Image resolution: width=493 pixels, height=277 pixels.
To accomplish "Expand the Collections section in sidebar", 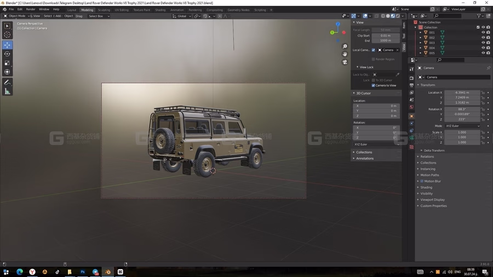I will [x=364, y=152].
